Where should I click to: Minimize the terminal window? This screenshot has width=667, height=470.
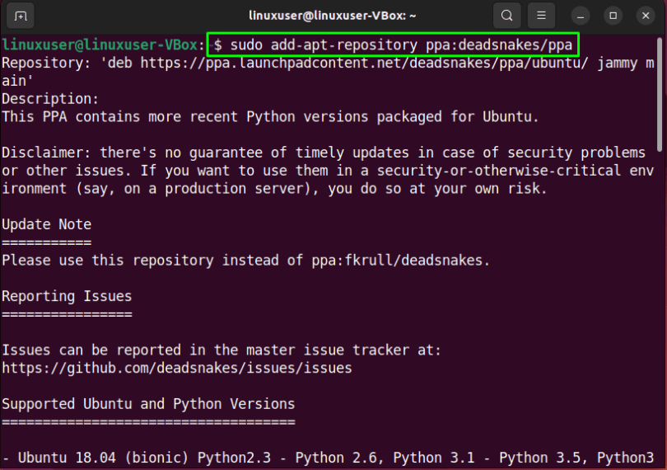(x=582, y=16)
